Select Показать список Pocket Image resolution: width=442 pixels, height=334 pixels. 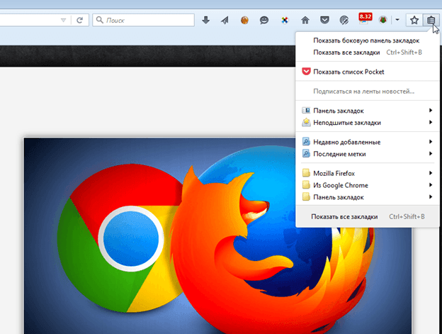click(367, 72)
